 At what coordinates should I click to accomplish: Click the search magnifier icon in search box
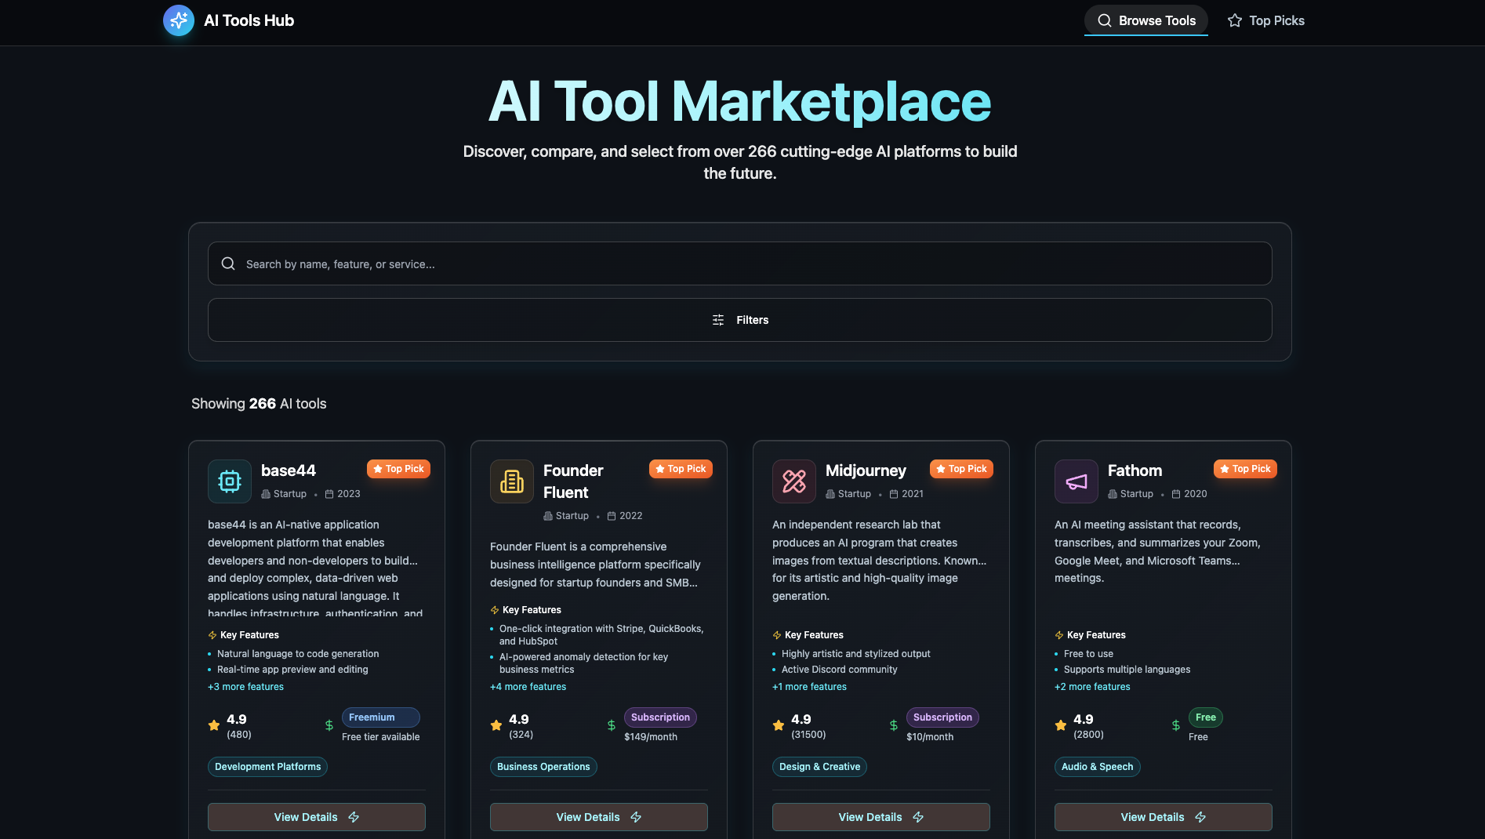(x=228, y=263)
